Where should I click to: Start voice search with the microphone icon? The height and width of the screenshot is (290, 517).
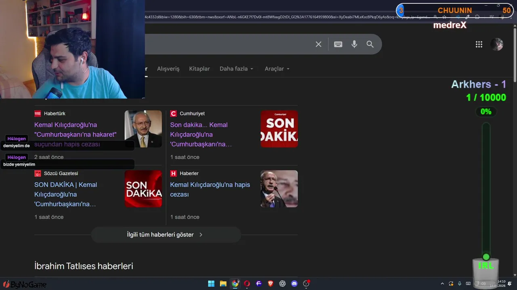354,44
